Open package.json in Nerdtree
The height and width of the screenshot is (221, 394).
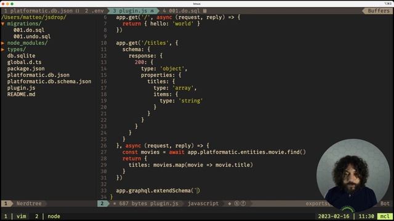pyautogui.click(x=26, y=69)
